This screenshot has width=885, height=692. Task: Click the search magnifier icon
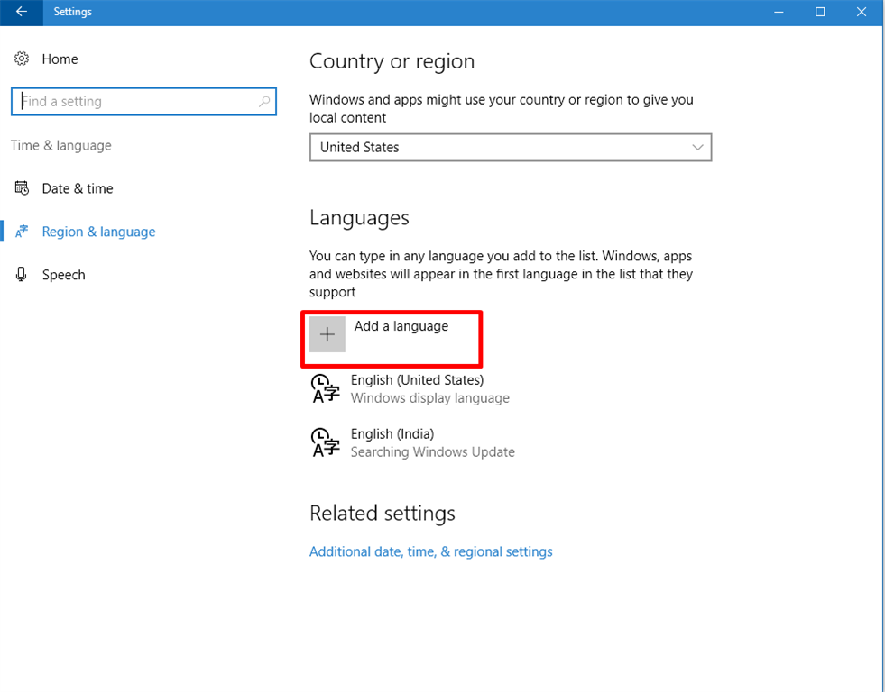point(263,102)
